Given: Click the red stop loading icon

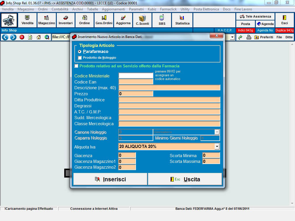Looking at the screenshot, I should 22,37.
